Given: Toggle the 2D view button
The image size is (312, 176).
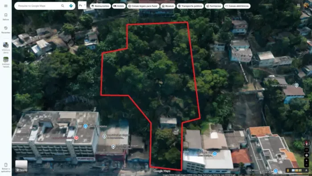Looking at the screenshot, I should tap(307, 150).
